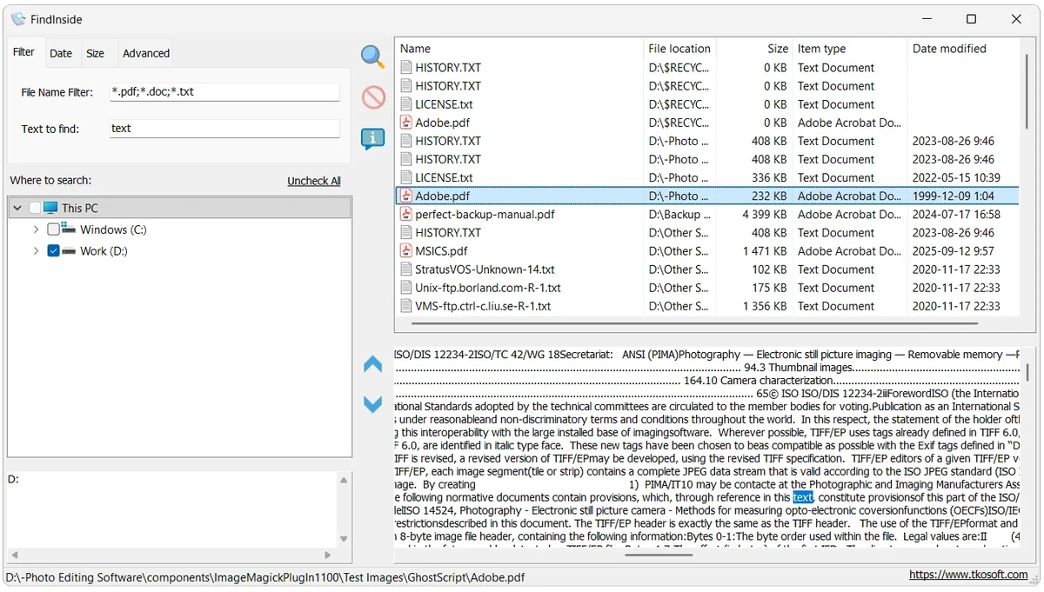Screen dimensions: 1044x592
Task: Start search with the magnifier icon
Action: [x=373, y=57]
